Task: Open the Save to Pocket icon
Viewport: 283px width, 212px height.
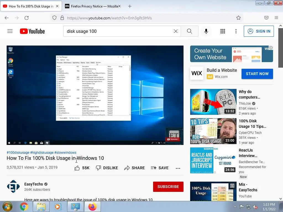Action: pos(266,18)
